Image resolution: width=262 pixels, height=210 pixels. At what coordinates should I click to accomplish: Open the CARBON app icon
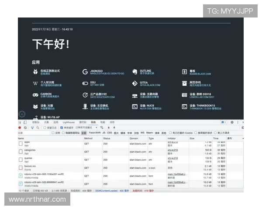[35, 95]
